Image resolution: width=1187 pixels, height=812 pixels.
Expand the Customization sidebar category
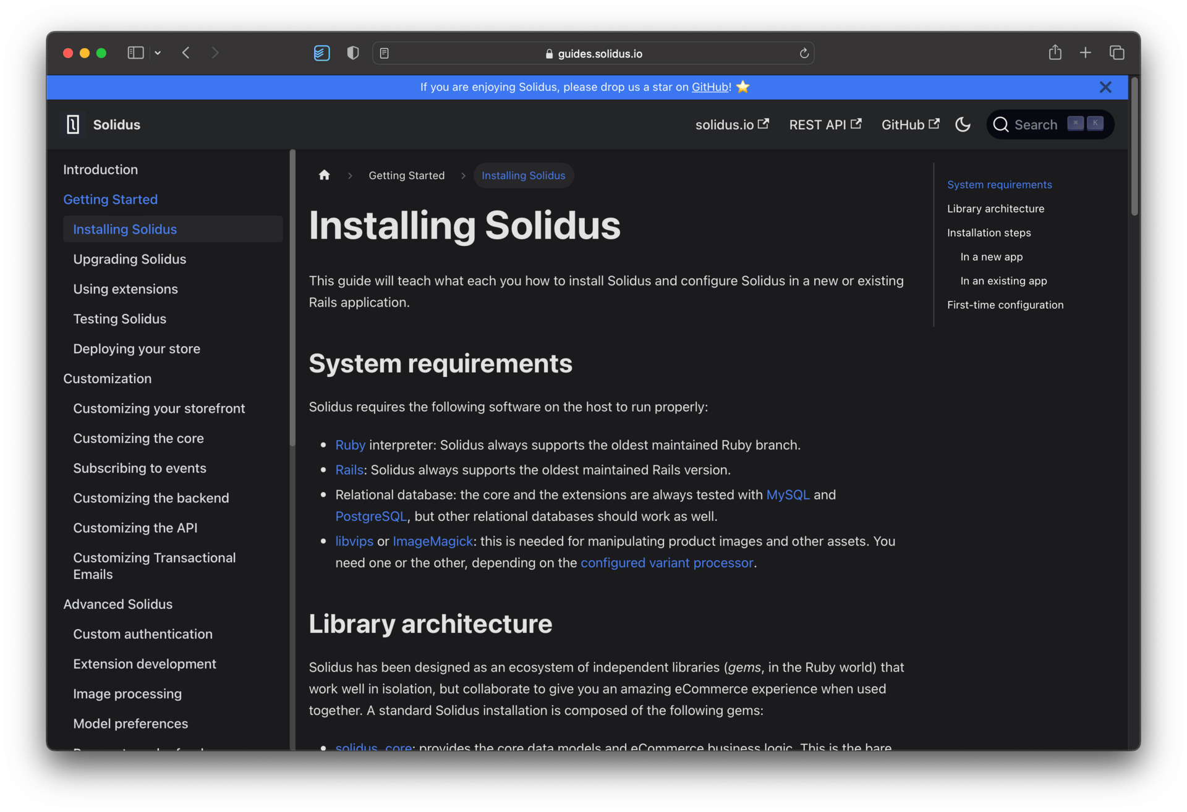(107, 379)
